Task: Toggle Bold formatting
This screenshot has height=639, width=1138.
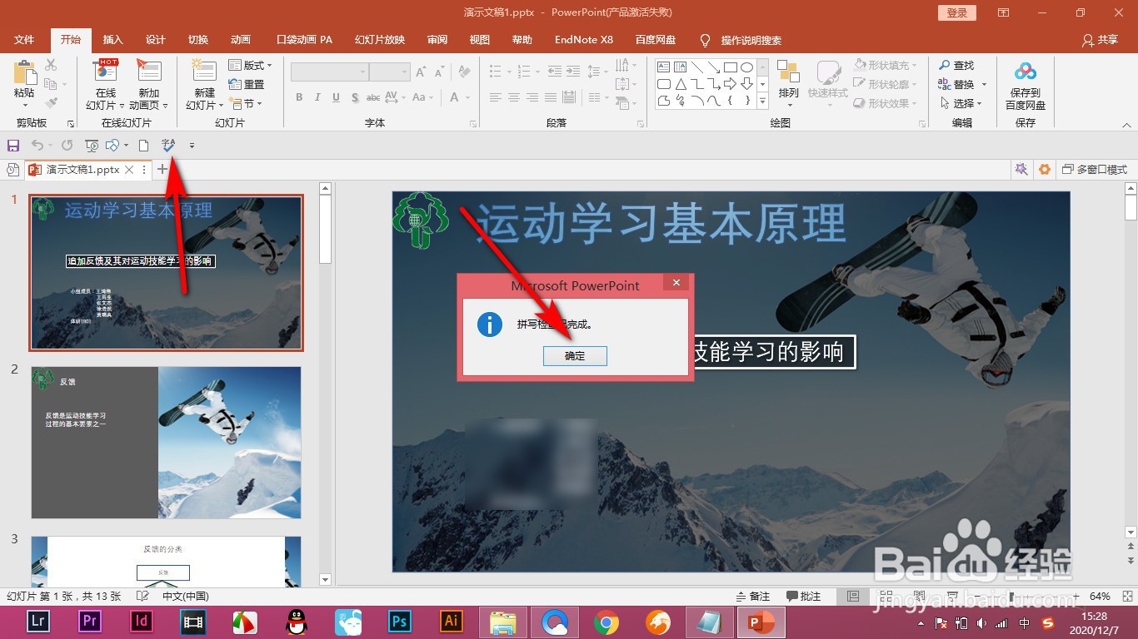Action: coord(299,97)
